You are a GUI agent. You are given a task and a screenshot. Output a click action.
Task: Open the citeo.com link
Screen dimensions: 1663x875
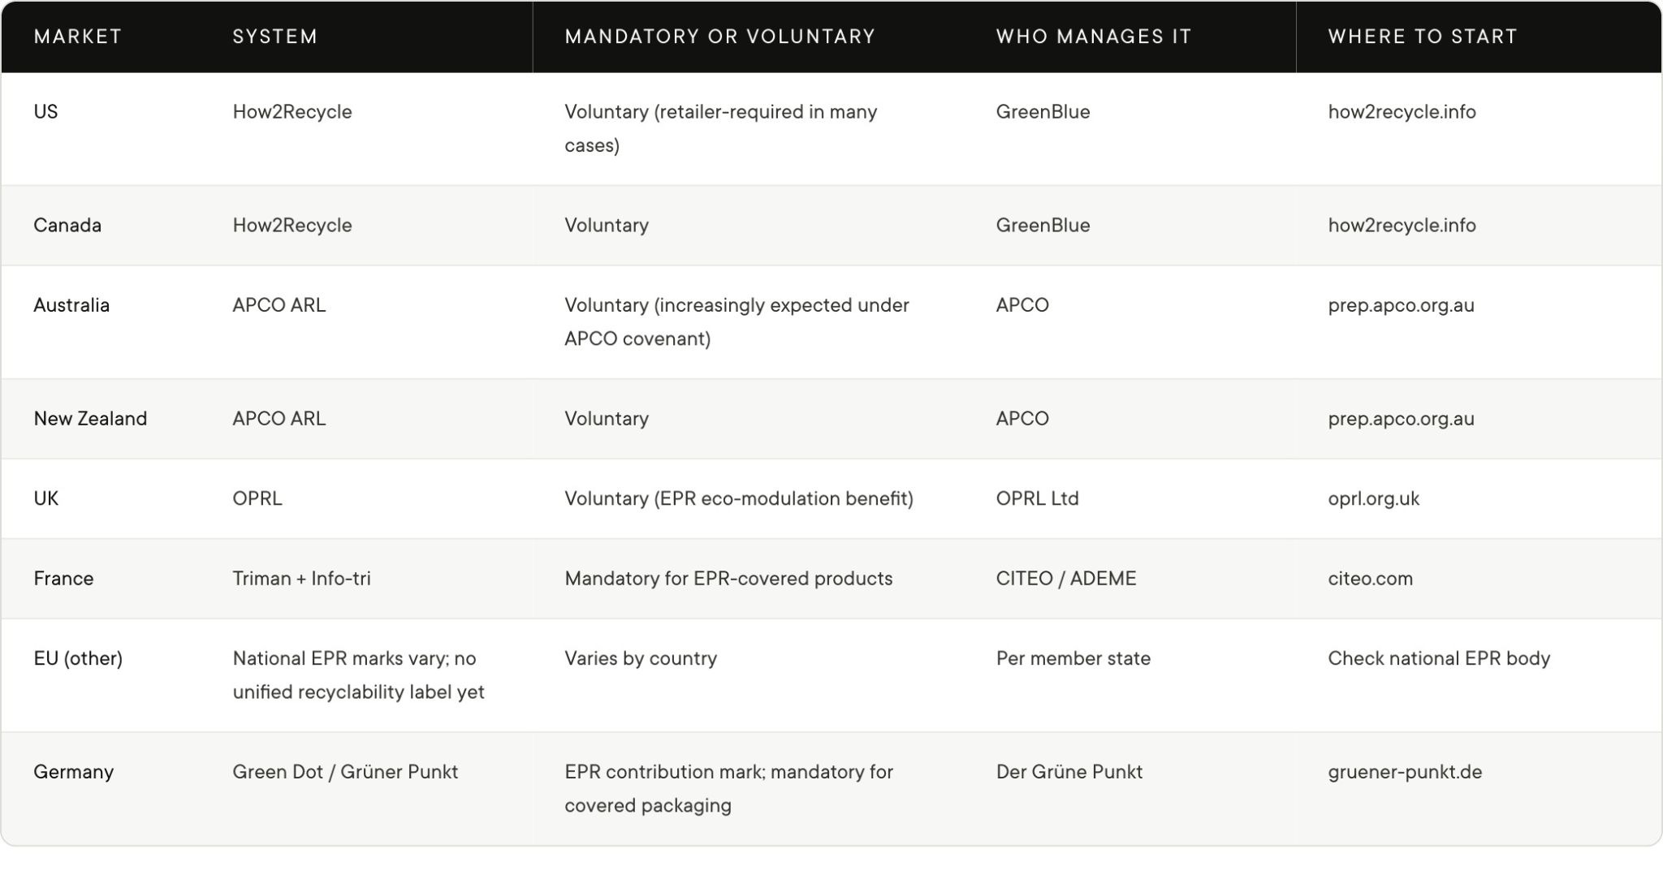click(x=1370, y=579)
